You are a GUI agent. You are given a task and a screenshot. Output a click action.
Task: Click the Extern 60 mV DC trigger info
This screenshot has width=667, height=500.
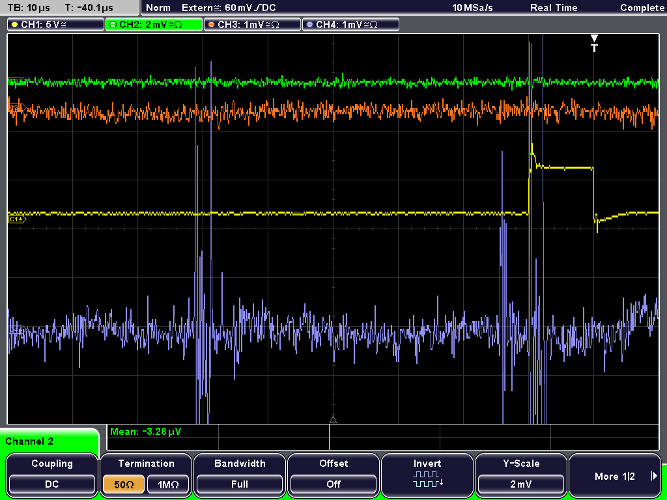229,8
